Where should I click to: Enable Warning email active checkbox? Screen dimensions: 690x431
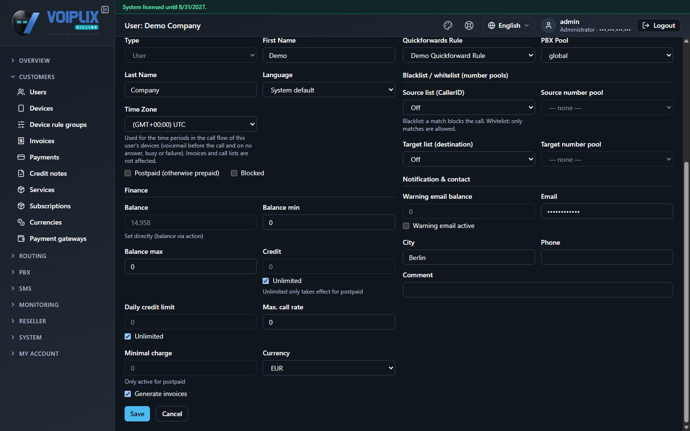(x=406, y=226)
